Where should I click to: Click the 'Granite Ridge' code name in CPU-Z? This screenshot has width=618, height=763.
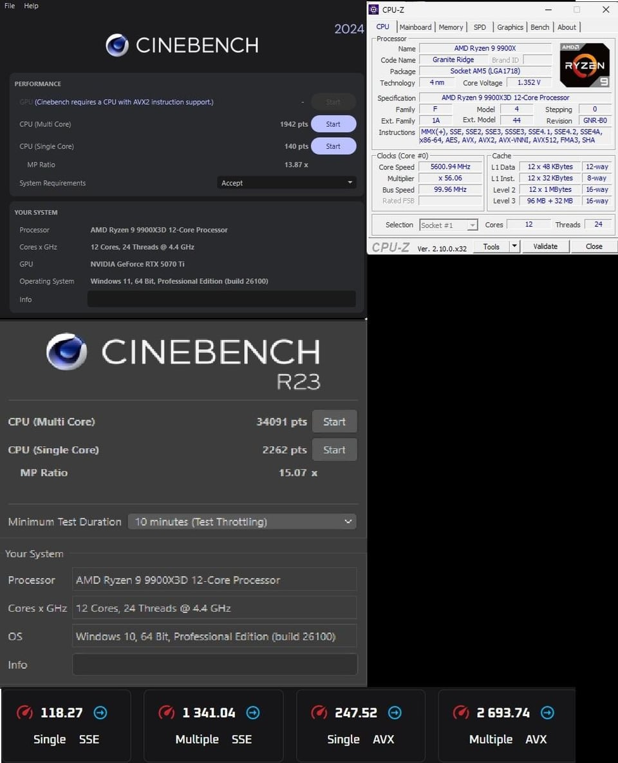pos(453,59)
